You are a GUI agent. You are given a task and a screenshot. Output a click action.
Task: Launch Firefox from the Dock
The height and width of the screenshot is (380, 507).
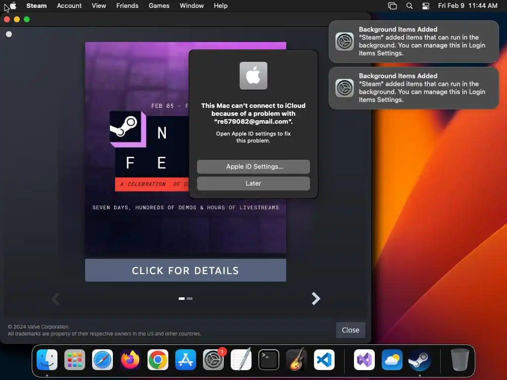[x=130, y=360]
